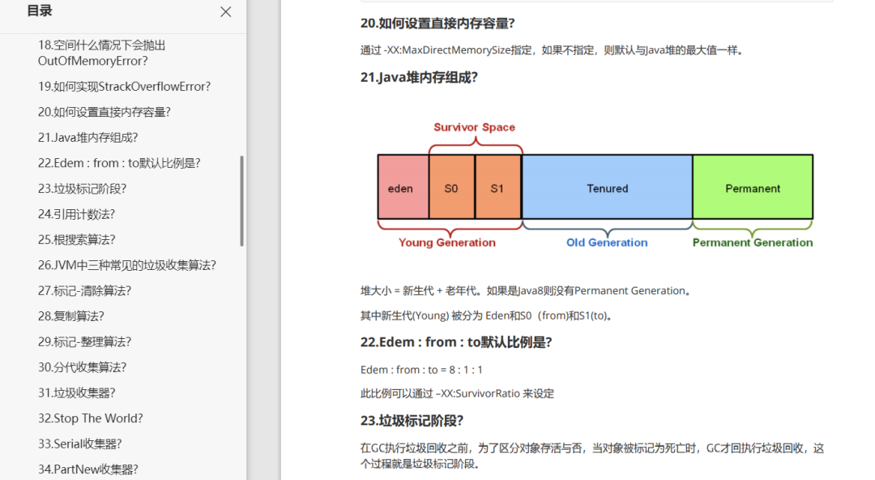Click the -XX:SurvivorRatio sentence
The image size is (875, 480).
pos(457,393)
